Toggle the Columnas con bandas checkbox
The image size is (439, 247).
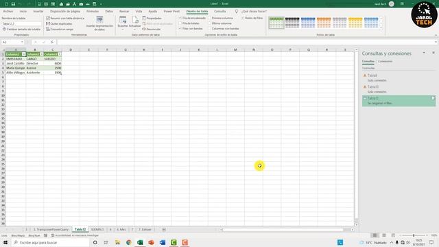pyautogui.click(x=209, y=29)
